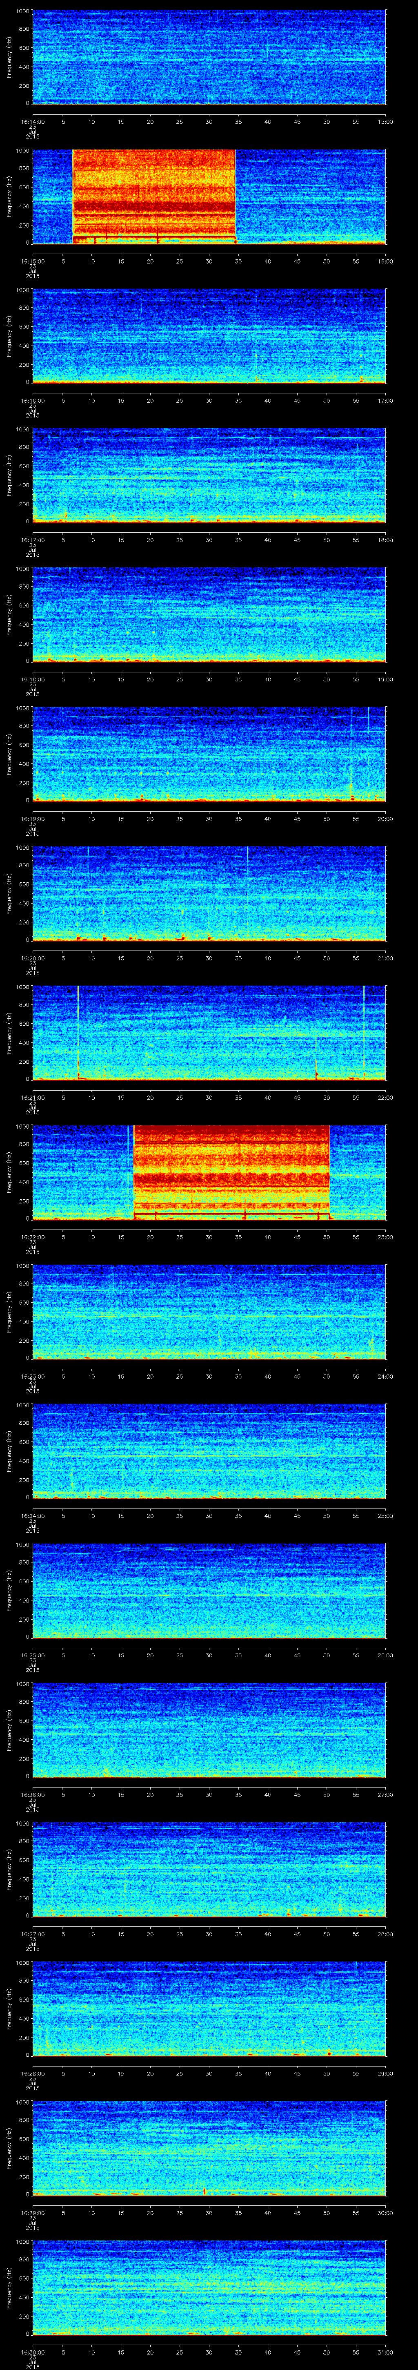This screenshot has width=418, height=2370.
Task: Click the 21:00 end time label
Action: tap(385, 958)
